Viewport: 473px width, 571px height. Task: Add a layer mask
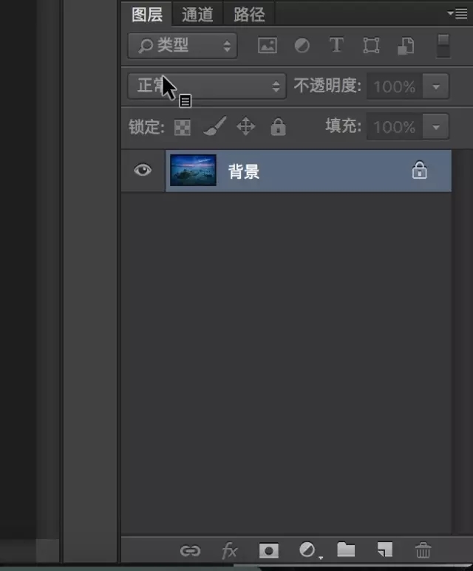[x=268, y=550]
